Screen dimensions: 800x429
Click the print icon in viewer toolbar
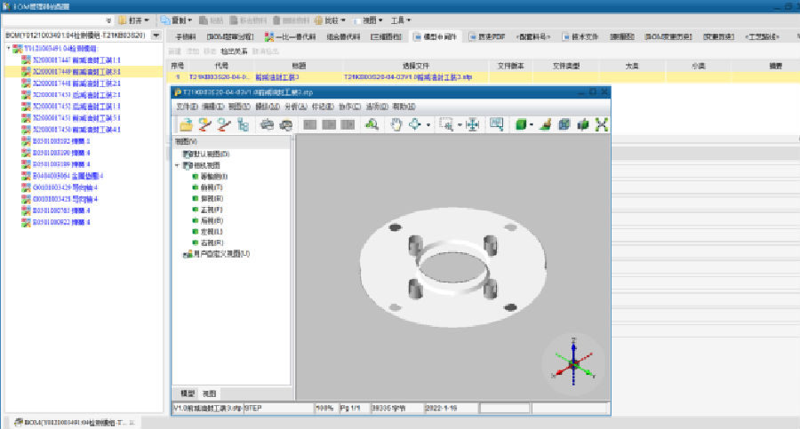click(268, 124)
